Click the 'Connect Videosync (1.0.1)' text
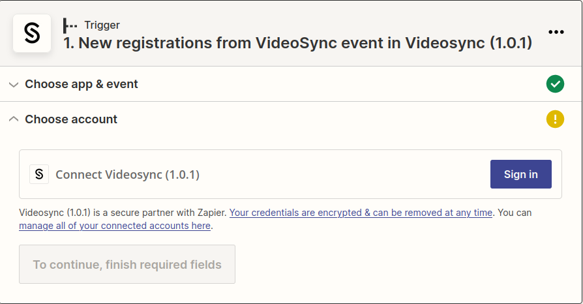Image resolution: width=583 pixels, height=304 pixels. (x=127, y=174)
